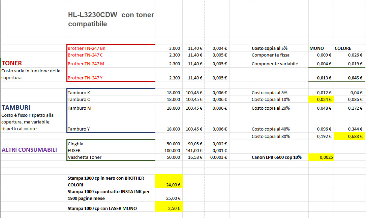The width and height of the screenshot is (366, 218).
Task: Click the yellow '2,50 €' LASER MONO cell
Action: coord(169,207)
